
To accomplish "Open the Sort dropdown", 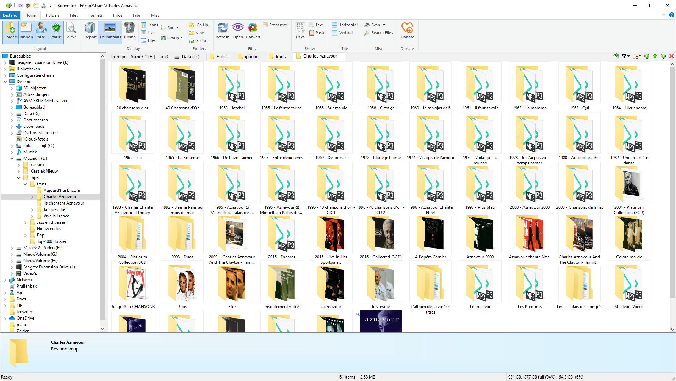I will pyautogui.click(x=170, y=28).
